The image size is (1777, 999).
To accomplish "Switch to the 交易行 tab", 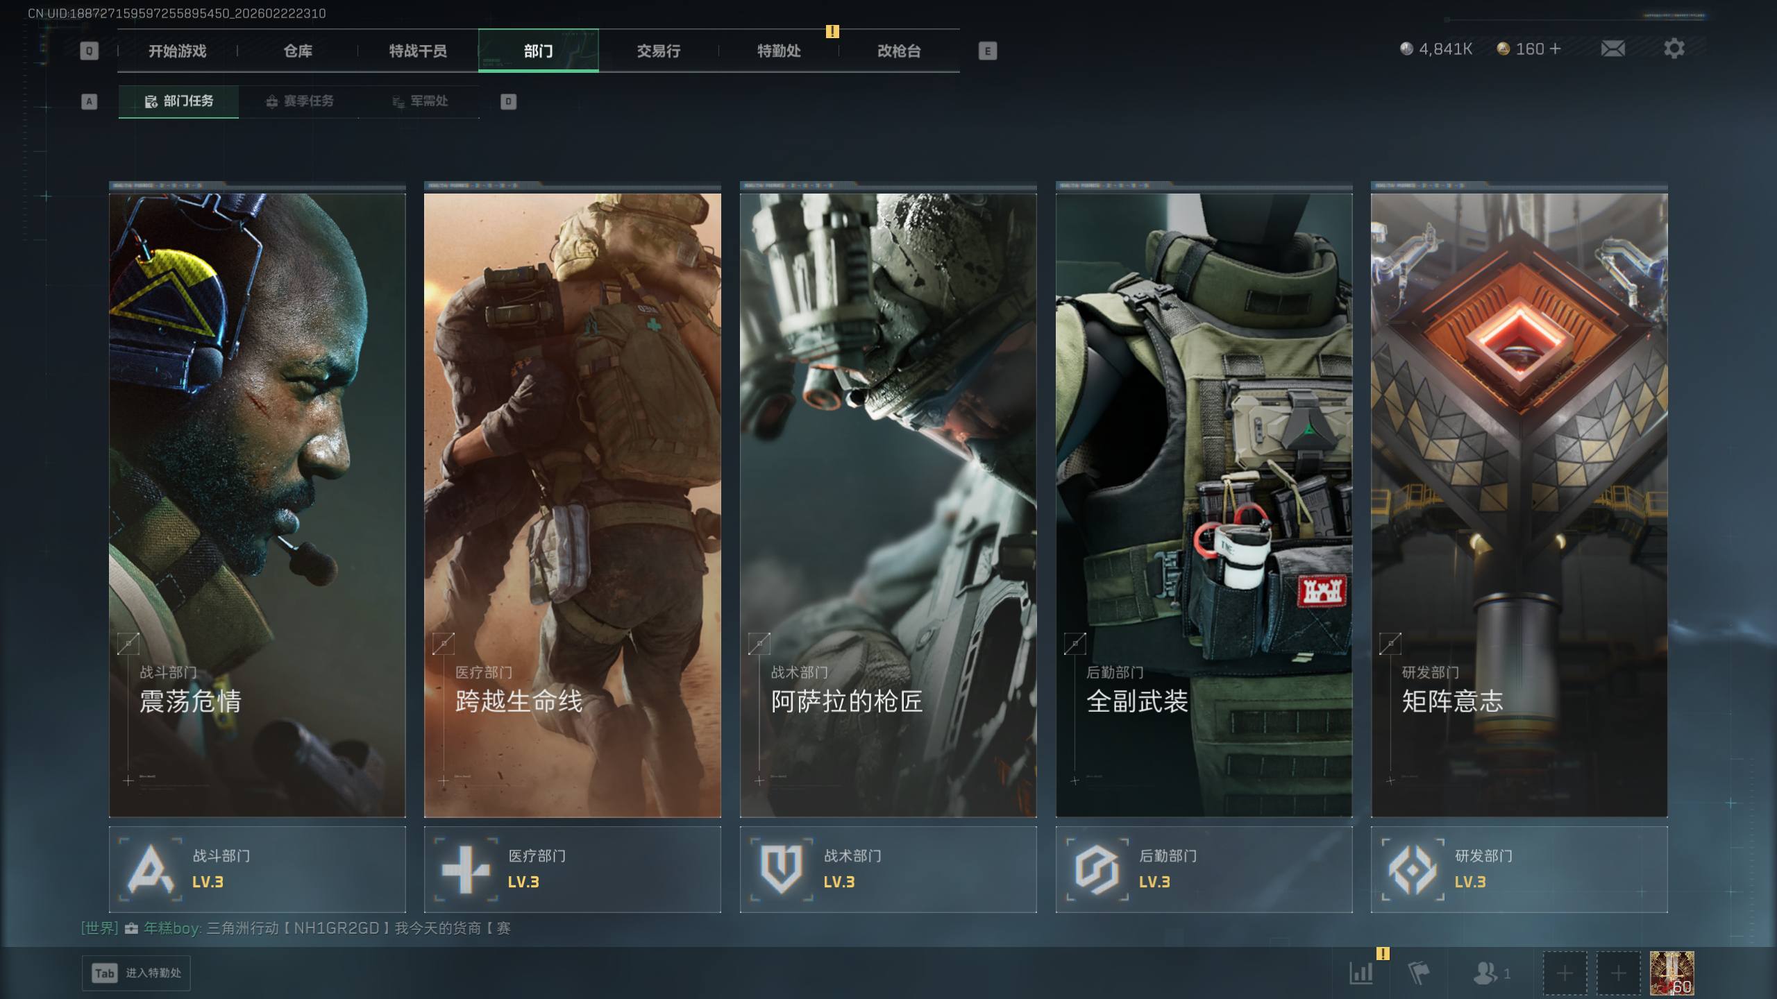I will [658, 51].
